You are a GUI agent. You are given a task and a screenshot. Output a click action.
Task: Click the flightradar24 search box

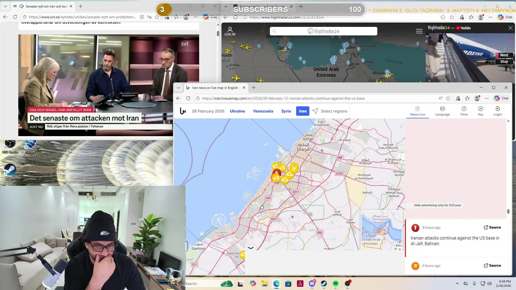pyautogui.click(x=323, y=31)
